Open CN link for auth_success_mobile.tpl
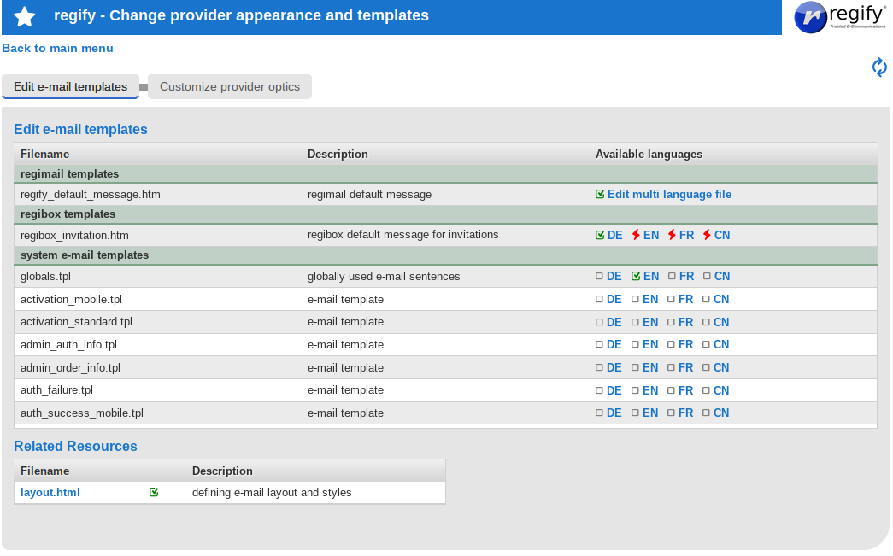Image resolution: width=893 pixels, height=556 pixels. pyautogui.click(x=721, y=413)
